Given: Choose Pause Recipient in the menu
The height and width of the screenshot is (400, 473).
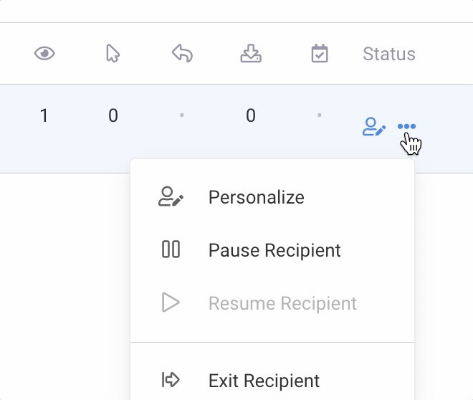Looking at the screenshot, I should pyautogui.click(x=274, y=250).
